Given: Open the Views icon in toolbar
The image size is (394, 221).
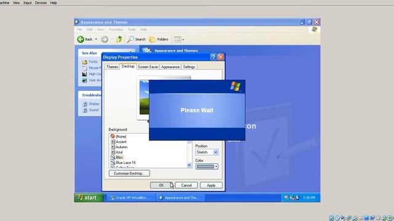Looking at the screenshot, I should (x=177, y=39).
